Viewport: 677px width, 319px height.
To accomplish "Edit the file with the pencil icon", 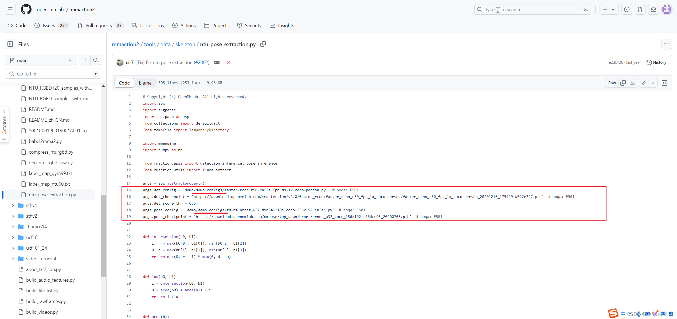I will pos(644,83).
